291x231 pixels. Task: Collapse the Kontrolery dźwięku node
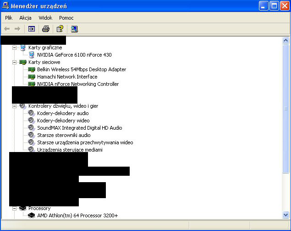tap(14, 106)
